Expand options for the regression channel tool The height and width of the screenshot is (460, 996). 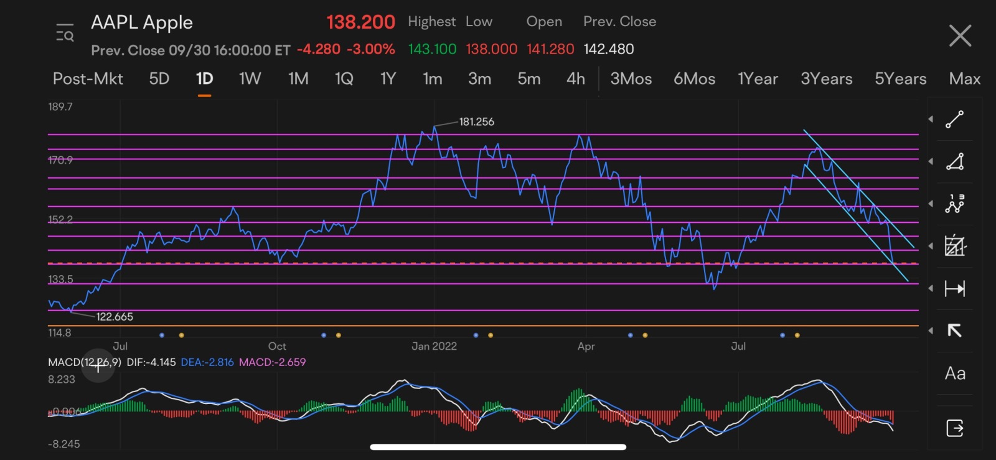[x=931, y=246]
